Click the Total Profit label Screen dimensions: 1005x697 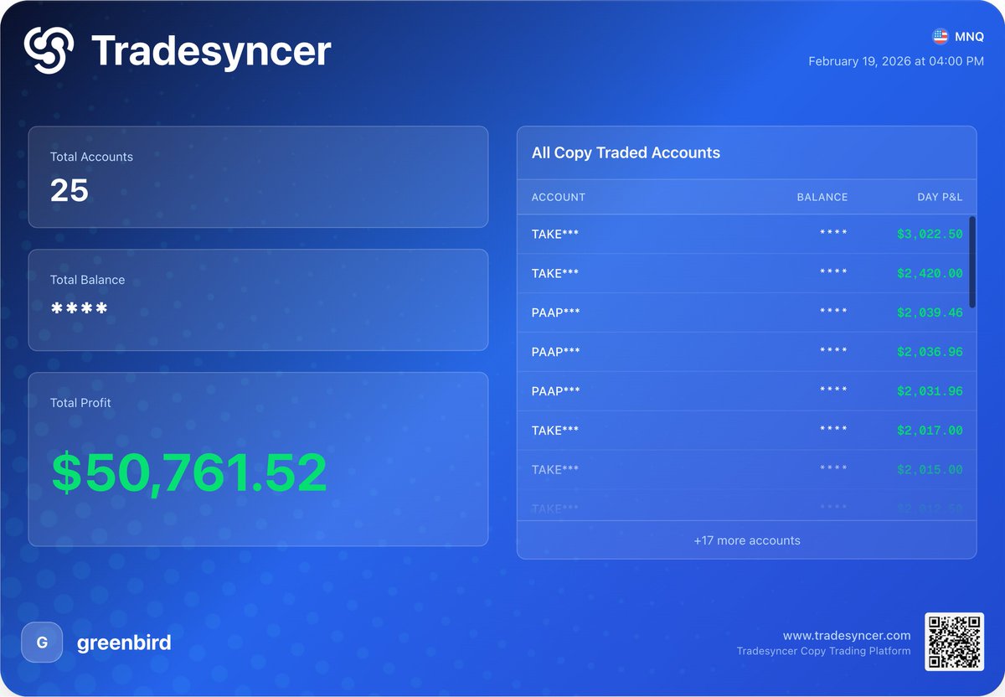point(80,403)
